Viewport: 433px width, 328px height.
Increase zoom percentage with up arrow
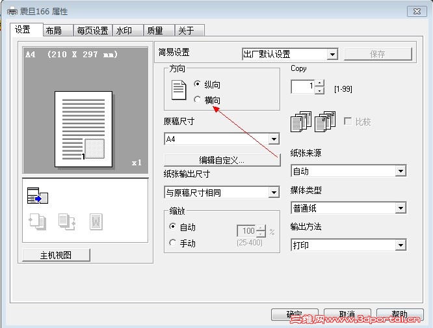pyautogui.click(x=261, y=228)
